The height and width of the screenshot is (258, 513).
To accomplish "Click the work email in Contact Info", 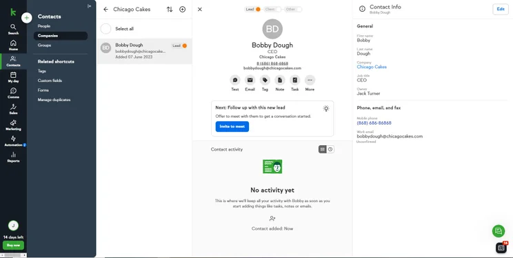I will click(390, 136).
